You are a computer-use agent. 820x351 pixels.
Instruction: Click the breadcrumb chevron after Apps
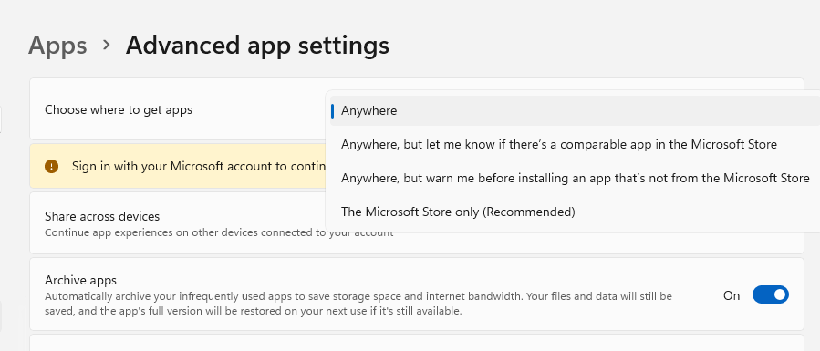coord(107,45)
